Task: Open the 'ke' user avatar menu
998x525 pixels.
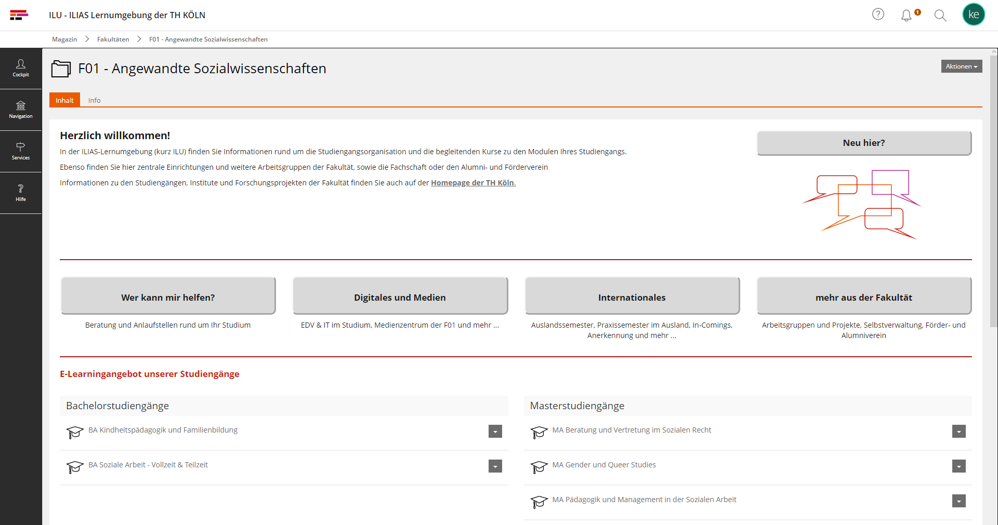Action: (974, 15)
